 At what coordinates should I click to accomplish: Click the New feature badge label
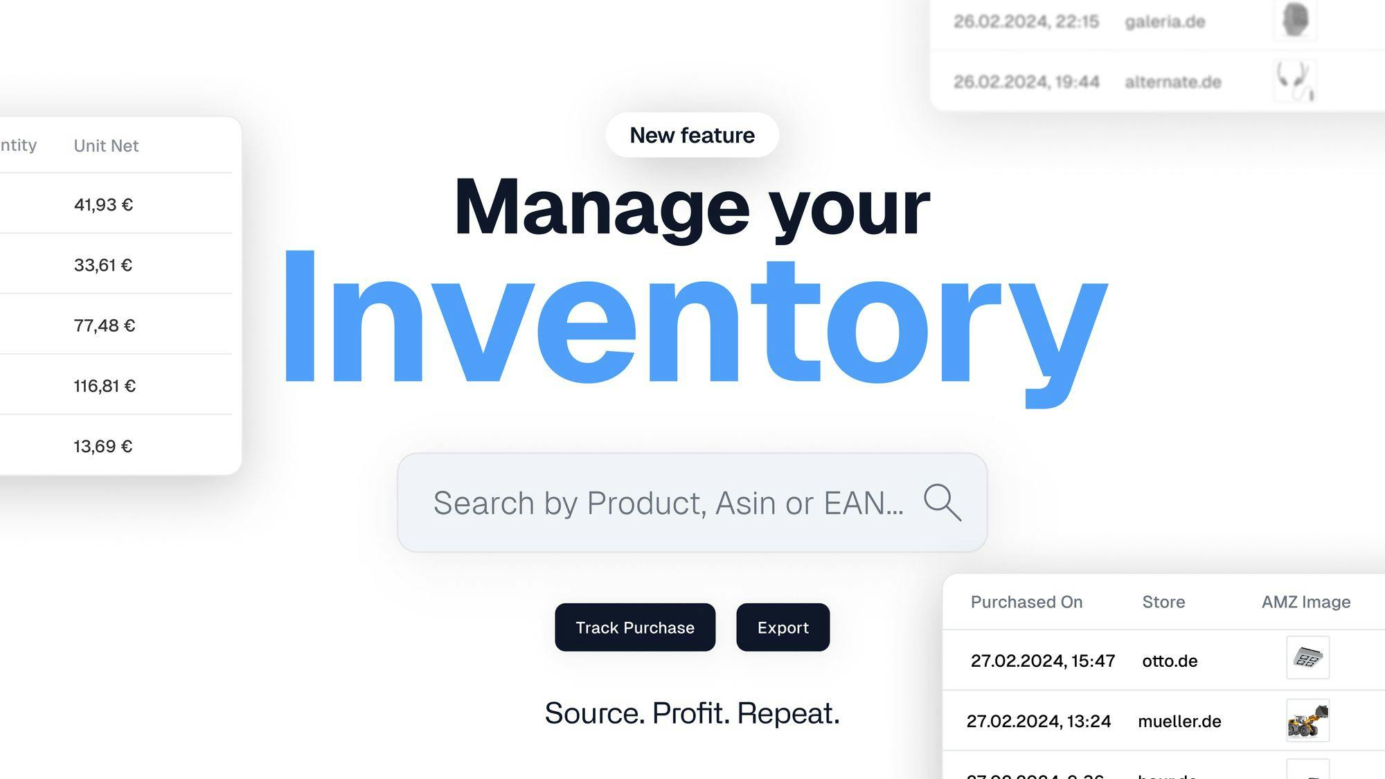[x=692, y=134]
